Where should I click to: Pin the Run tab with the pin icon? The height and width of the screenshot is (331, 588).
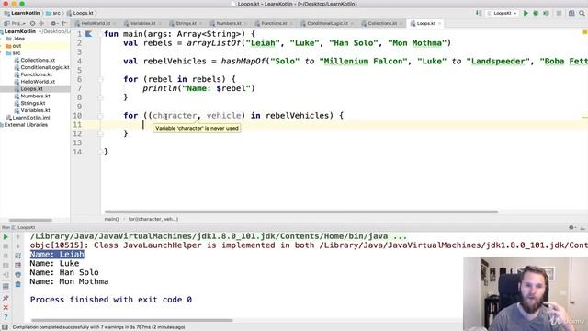pos(6,298)
